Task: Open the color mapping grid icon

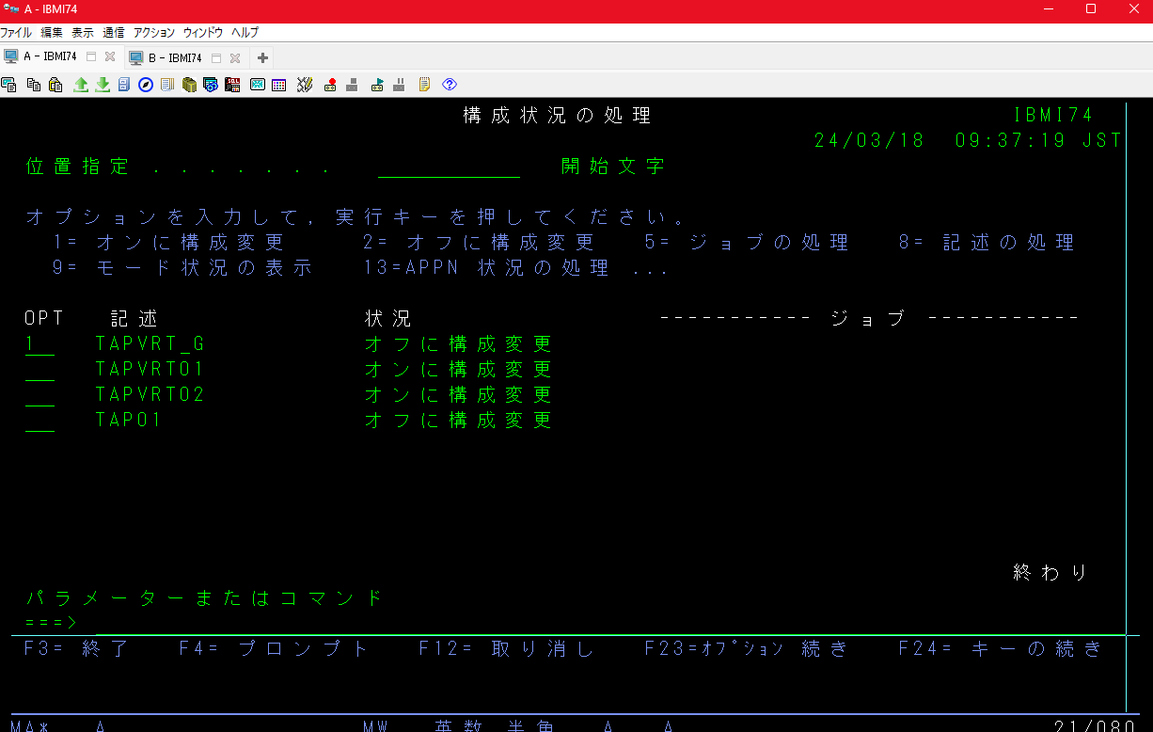Action: click(277, 85)
